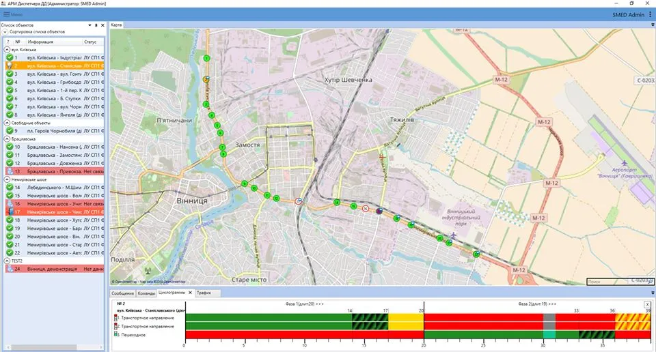
Task: Click the green status icon of row 1
Action: (x=10, y=58)
